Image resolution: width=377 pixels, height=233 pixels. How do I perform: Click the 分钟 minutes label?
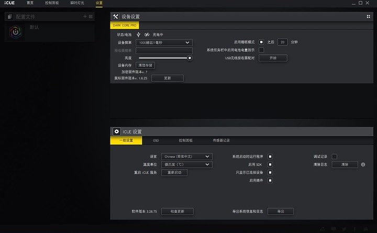[294, 42]
